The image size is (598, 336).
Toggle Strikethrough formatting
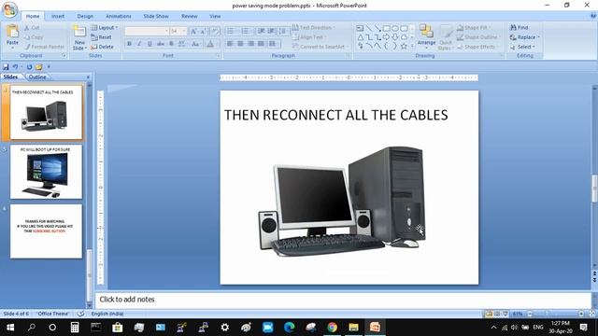coord(161,44)
